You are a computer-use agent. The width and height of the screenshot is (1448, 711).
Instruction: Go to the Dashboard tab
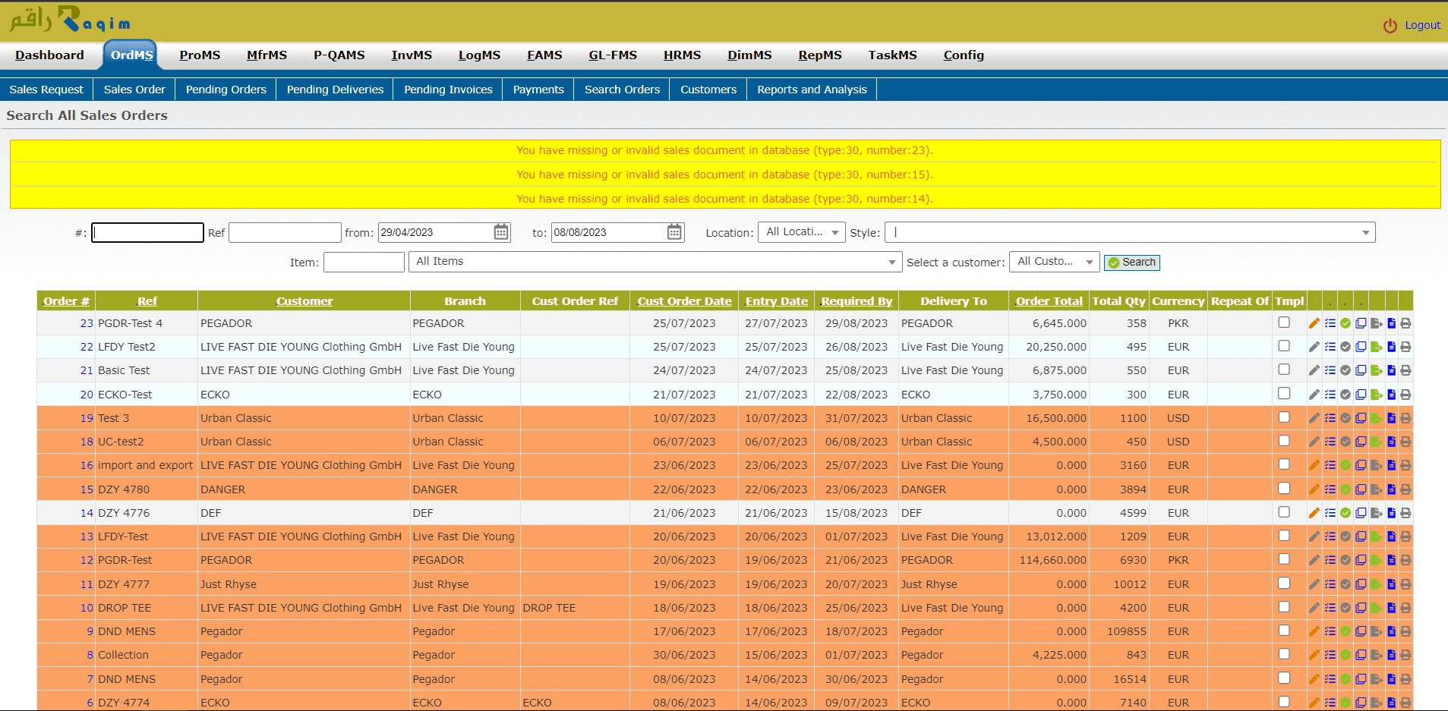click(49, 55)
